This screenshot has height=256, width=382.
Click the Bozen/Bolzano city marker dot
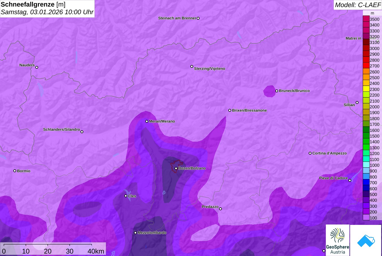tap(176, 168)
